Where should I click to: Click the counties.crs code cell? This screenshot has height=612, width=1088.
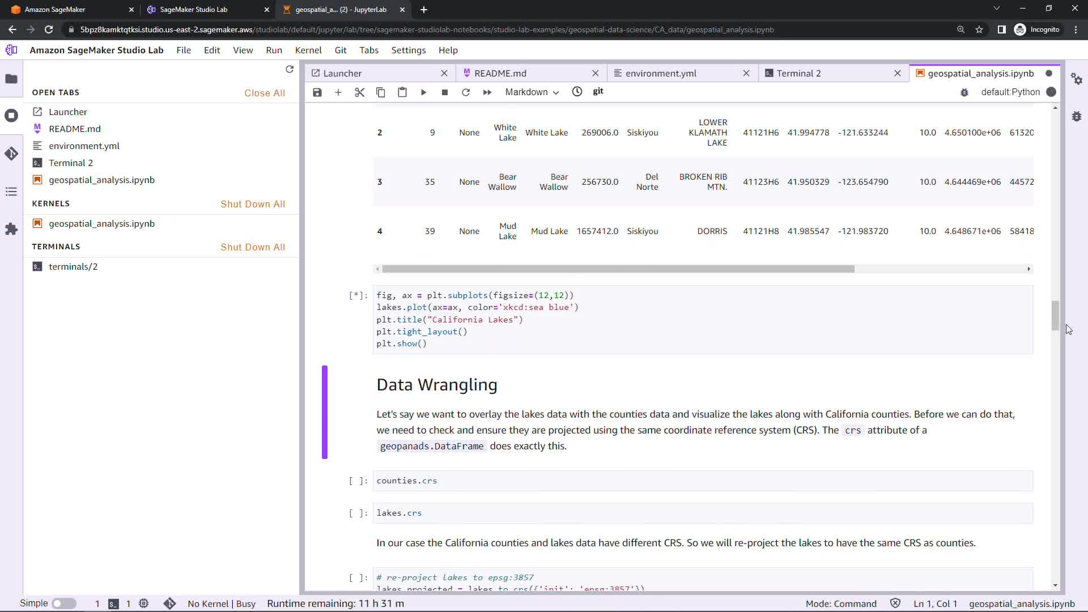click(703, 481)
